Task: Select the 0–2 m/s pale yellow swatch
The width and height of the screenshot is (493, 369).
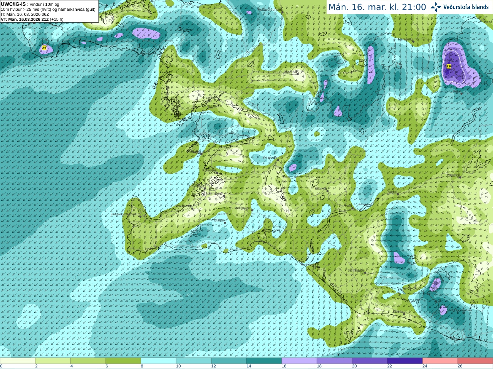Action: (18, 361)
